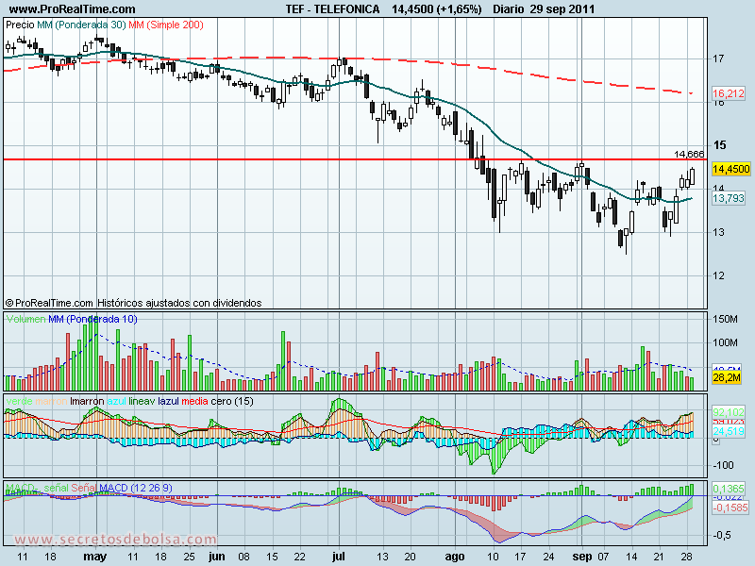Click the 100M volume axis label
Screen dimensions: 755x566
click(725, 342)
